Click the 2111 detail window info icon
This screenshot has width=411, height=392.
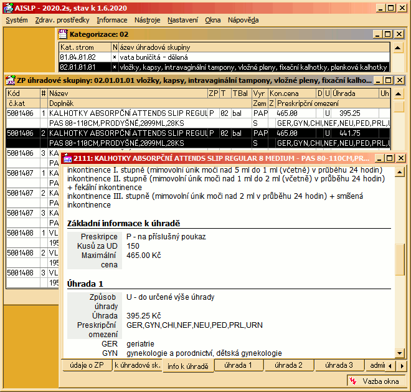(x=68, y=158)
